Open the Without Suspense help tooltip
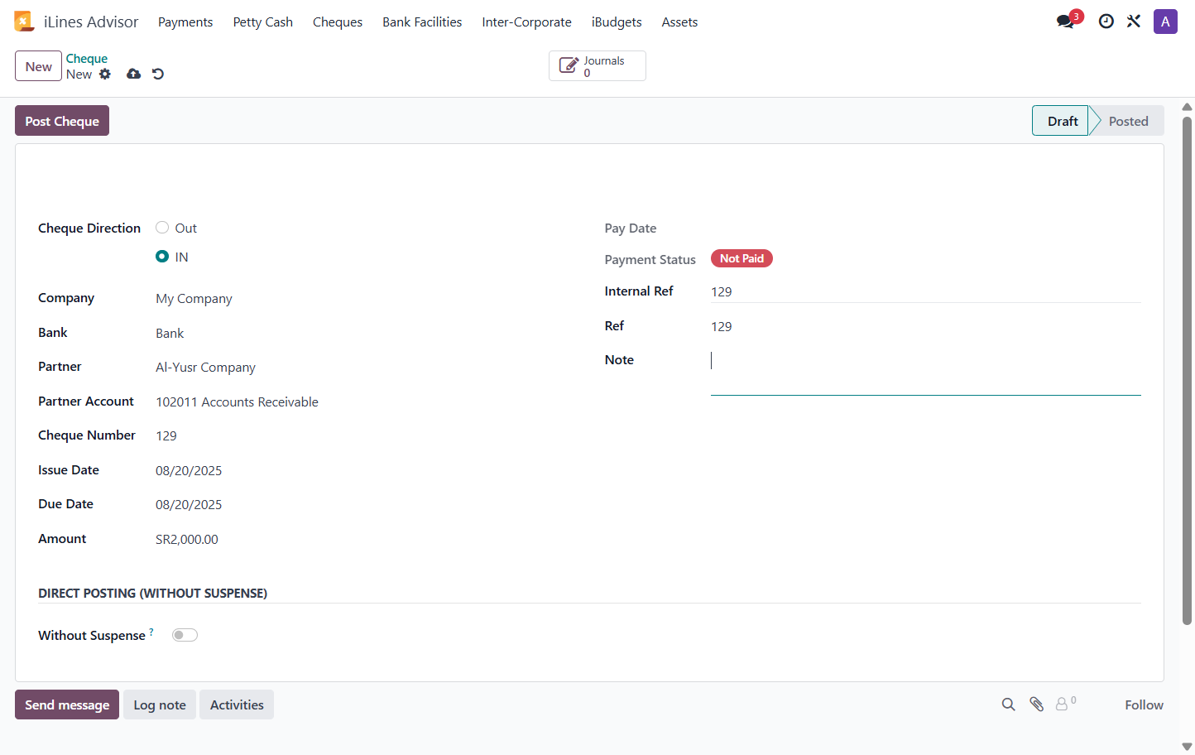Image resolution: width=1195 pixels, height=755 pixels. 151,632
